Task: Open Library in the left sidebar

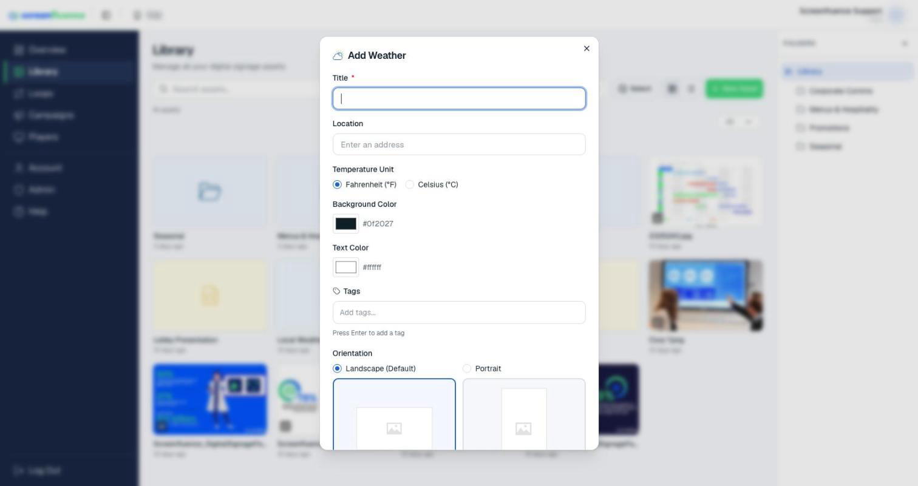Action: click(69, 72)
